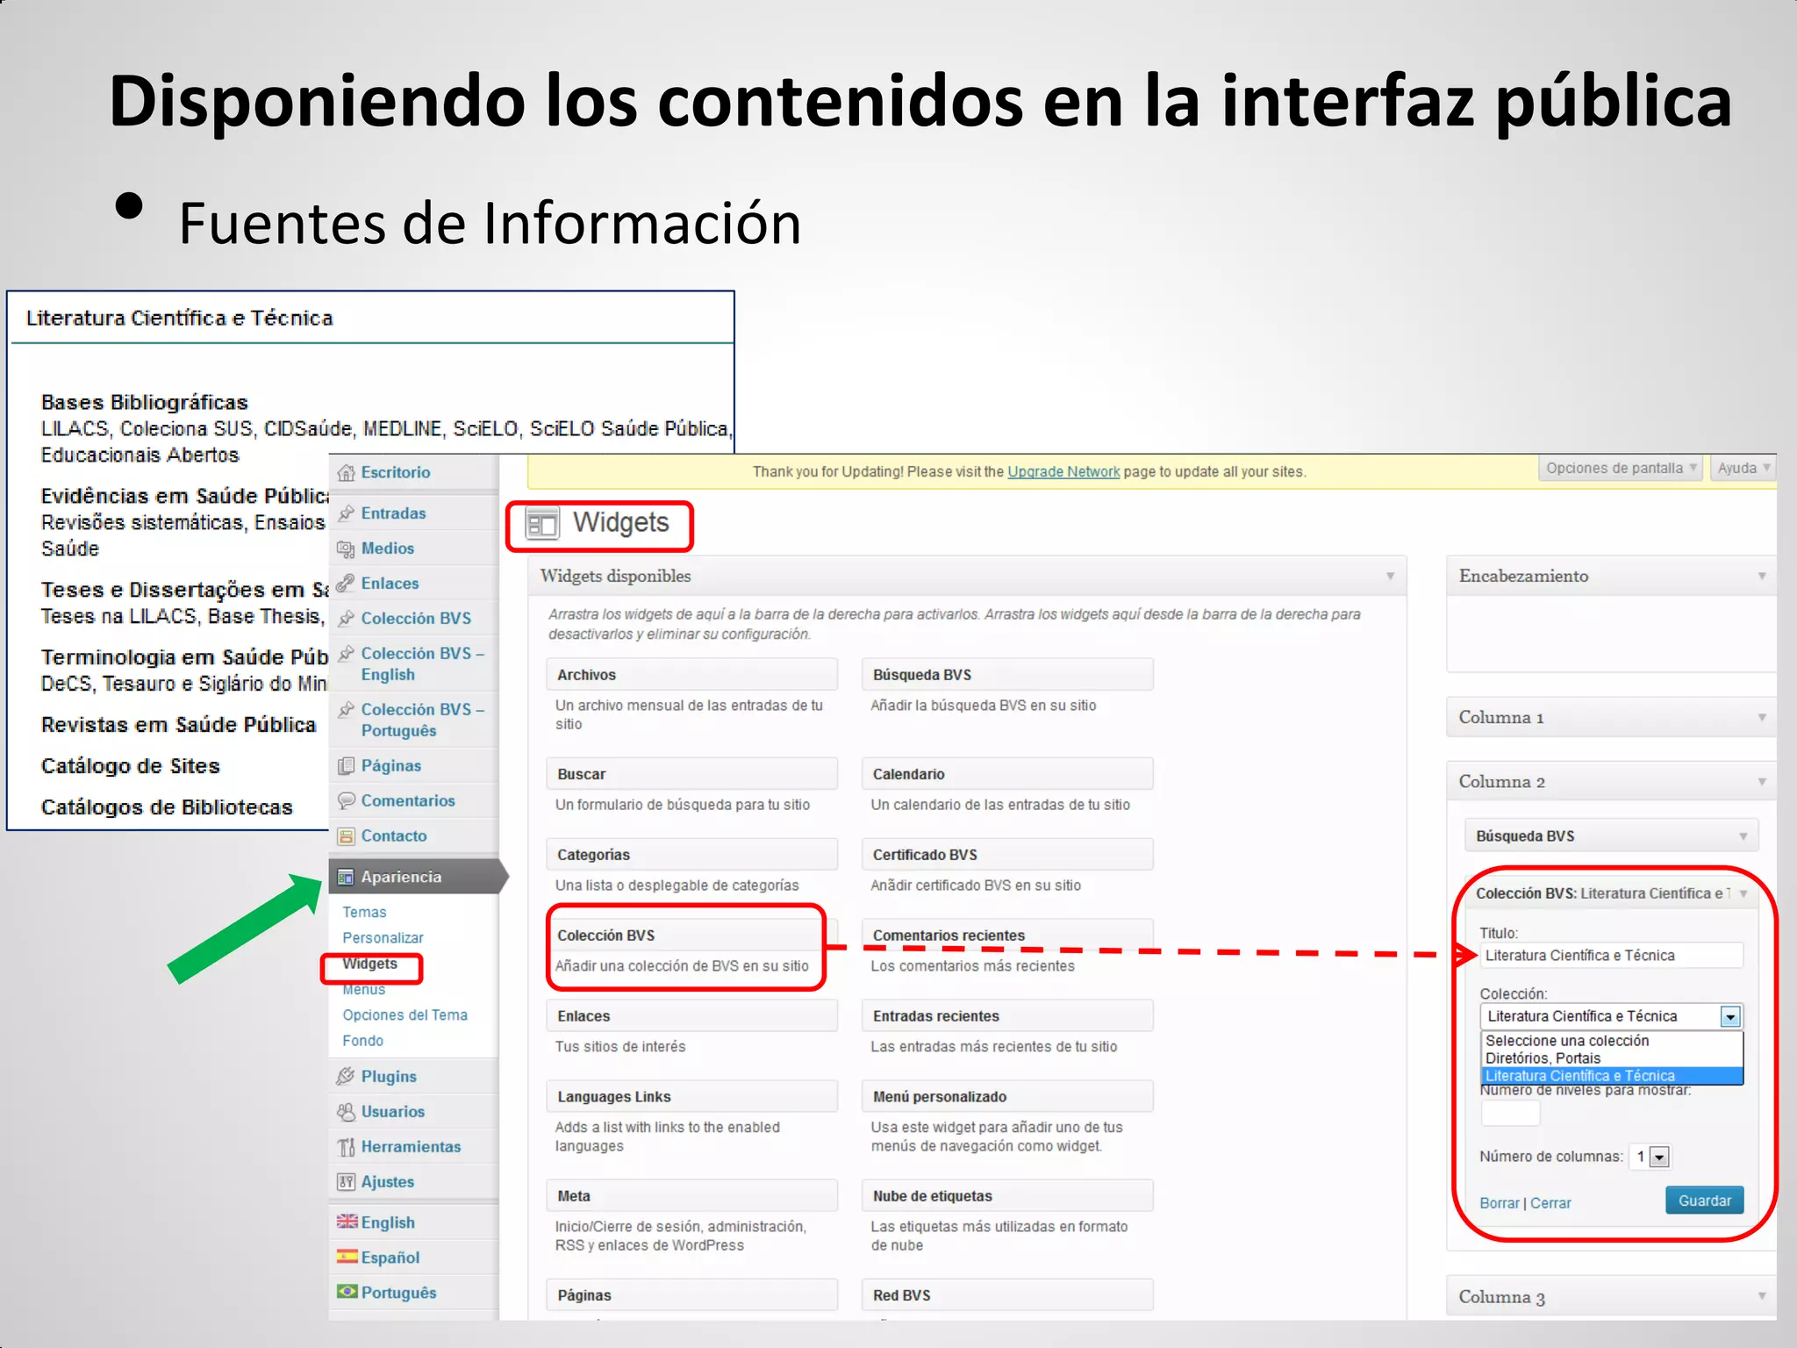Click the Cerrar link
Screen dimensions: 1797x1348
tap(1550, 1203)
